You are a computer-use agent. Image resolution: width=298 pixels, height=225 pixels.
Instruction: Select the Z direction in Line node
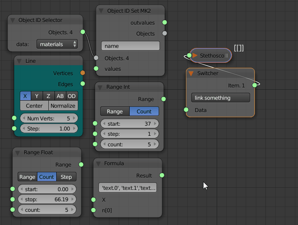48,96
